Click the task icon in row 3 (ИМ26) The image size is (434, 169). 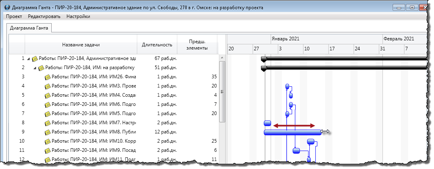click(48, 77)
